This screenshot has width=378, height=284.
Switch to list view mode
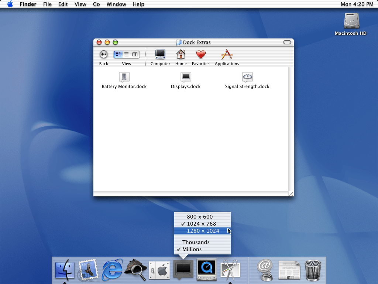tap(127, 54)
